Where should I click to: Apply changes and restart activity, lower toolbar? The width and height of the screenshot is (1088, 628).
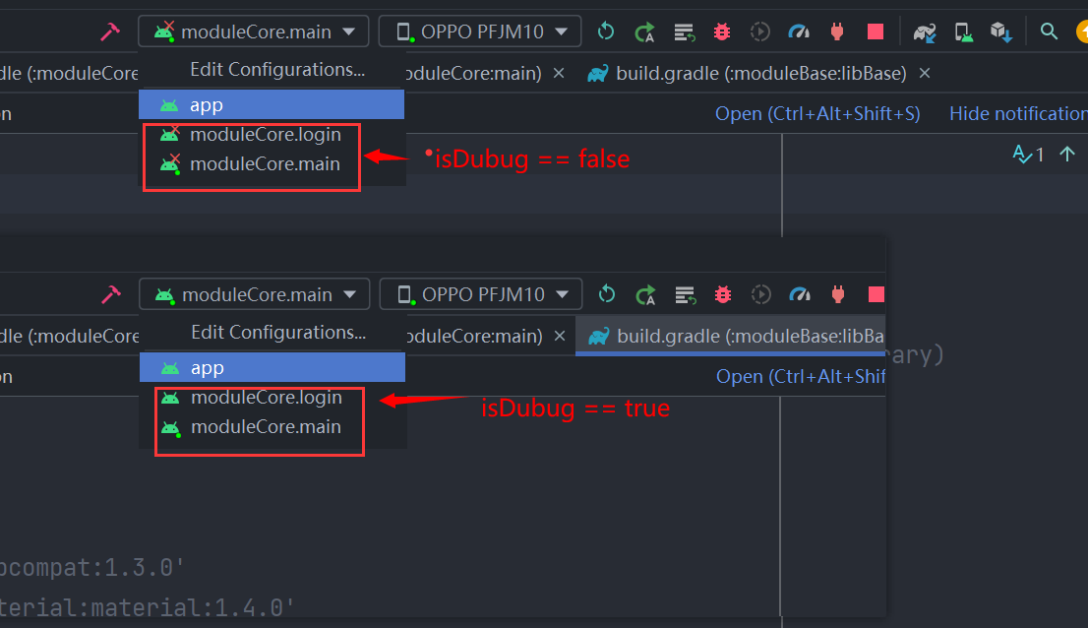[645, 295]
